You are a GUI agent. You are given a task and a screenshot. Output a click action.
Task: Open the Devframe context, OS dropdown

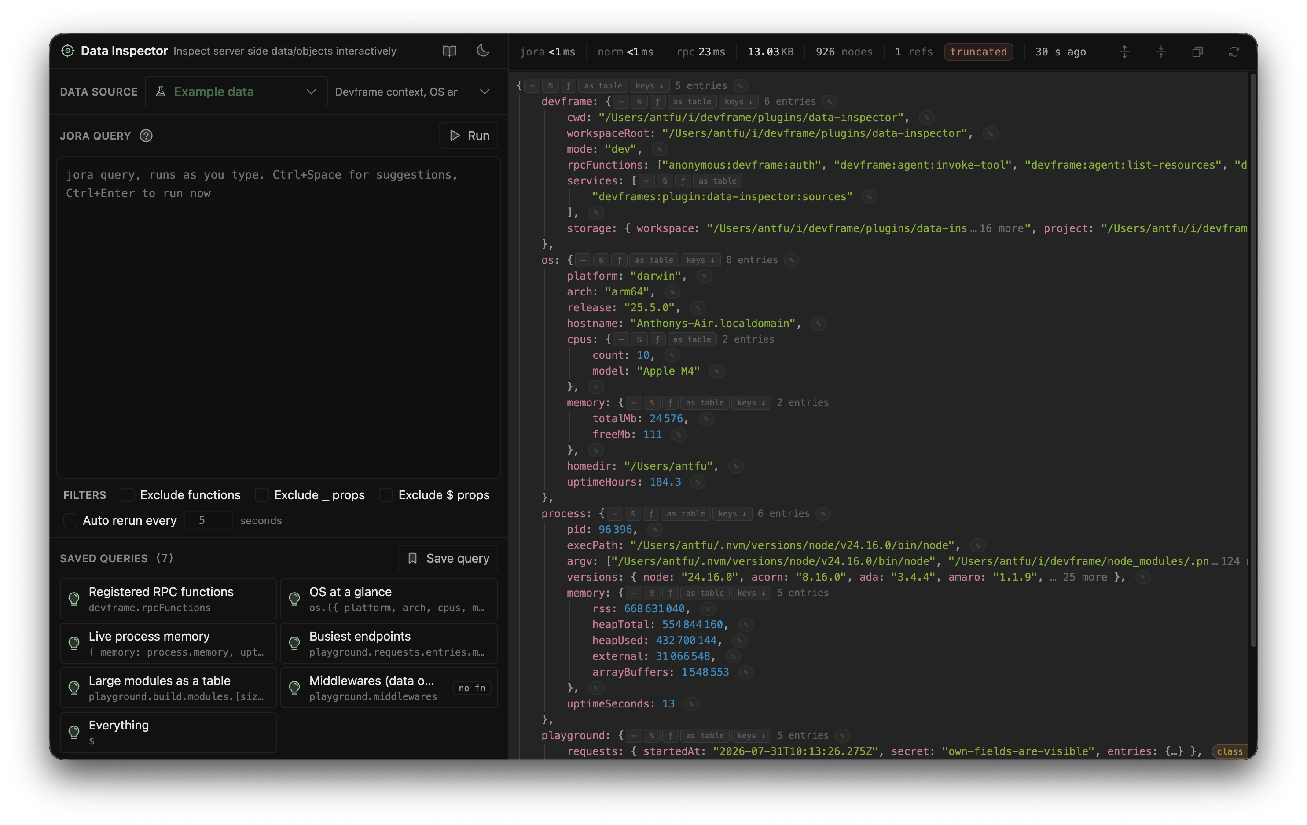tap(412, 92)
